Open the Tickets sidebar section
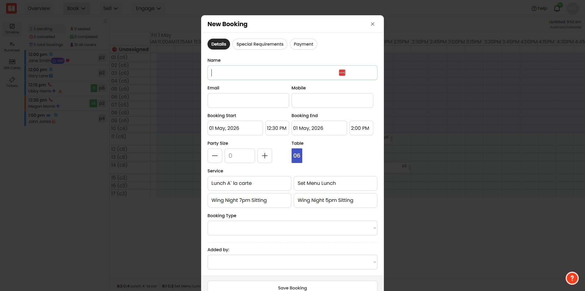Image resolution: width=585 pixels, height=291 pixels. [x=12, y=82]
